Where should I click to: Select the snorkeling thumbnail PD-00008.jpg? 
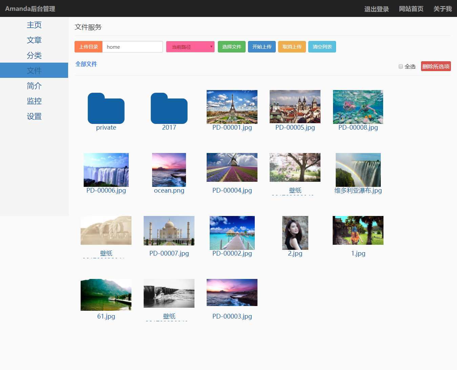[x=358, y=107]
